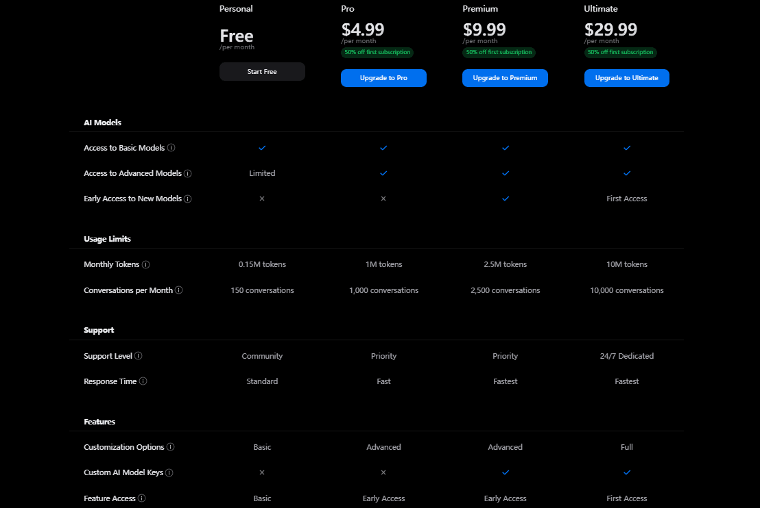Click the Ultimate plan $29.99 price

coord(610,30)
